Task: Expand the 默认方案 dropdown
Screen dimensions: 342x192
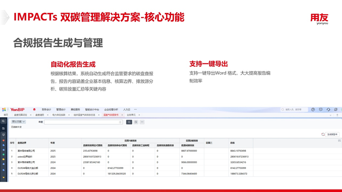Action: point(18,122)
